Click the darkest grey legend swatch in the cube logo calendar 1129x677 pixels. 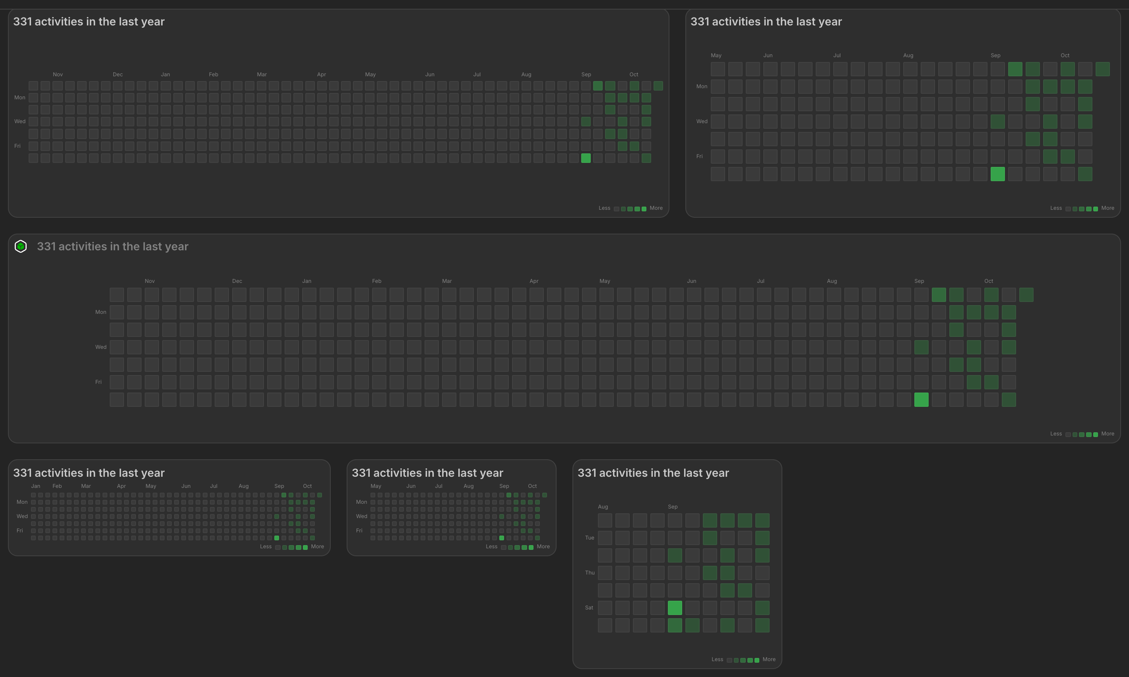(x=1068, y=434)
